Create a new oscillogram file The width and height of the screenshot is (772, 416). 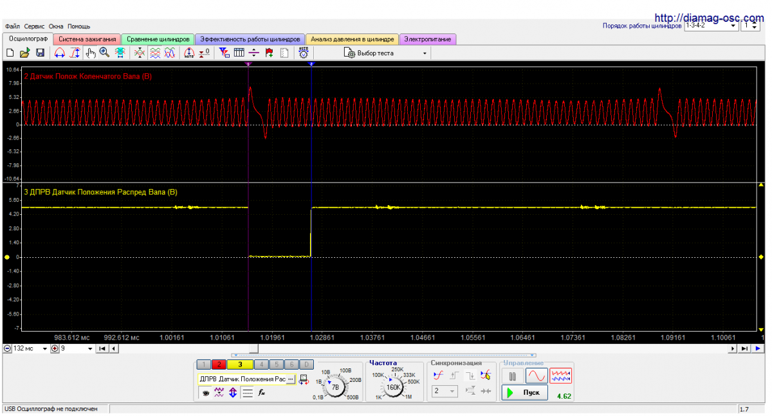(x=10, y=53)
